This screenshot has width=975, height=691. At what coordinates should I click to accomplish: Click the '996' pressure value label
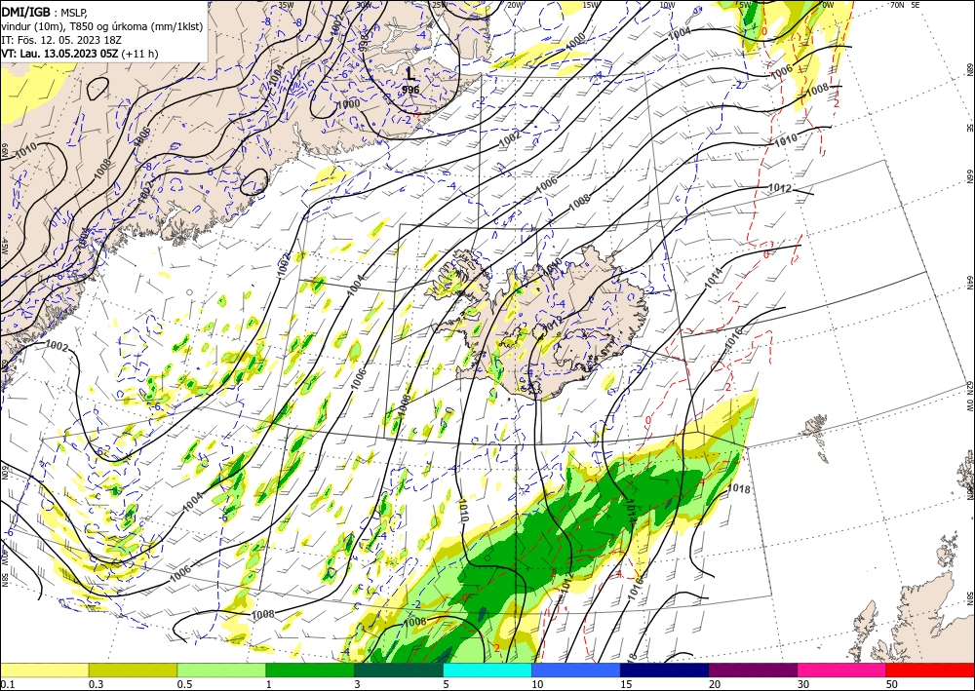click(x=410, y=90)
